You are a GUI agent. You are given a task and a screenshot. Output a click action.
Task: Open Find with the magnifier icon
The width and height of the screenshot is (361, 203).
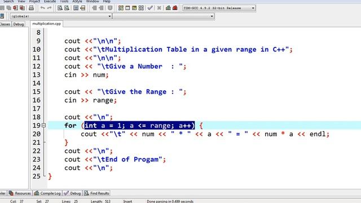pos(60,8)
